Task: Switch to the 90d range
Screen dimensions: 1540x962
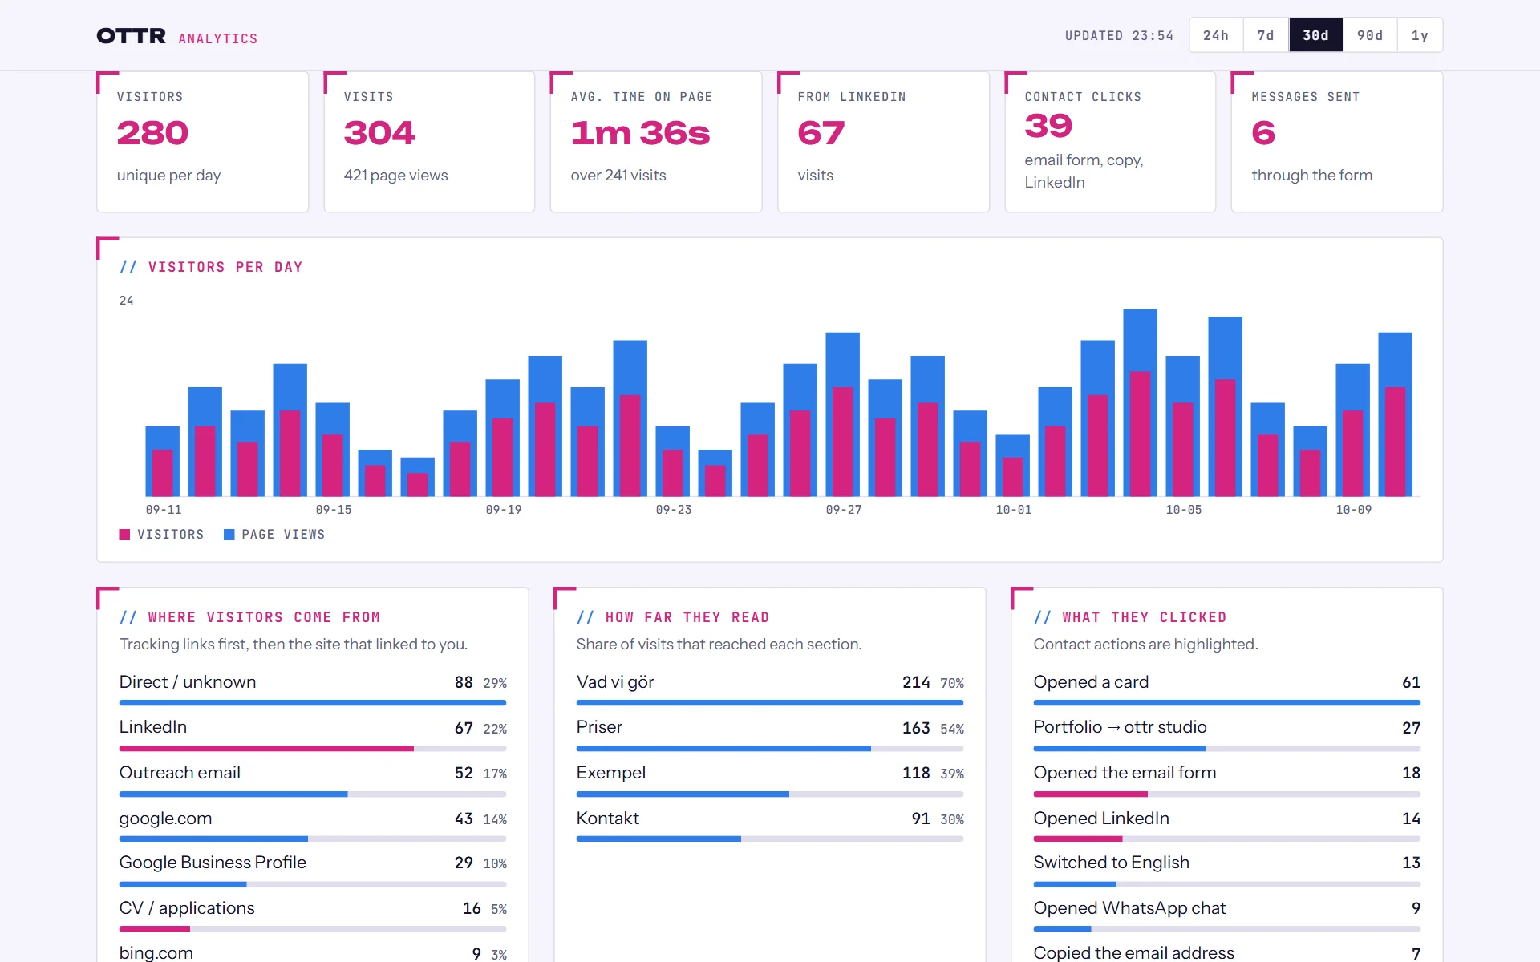Action: [x=1370, y=35]
